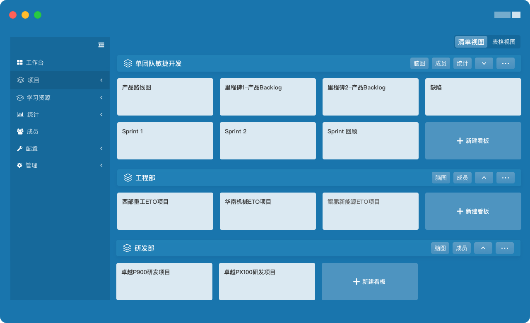This screenshot has width=530, height=323.
Task: Open more options for 单团队敏捷开发
Action: click(505, 63)
